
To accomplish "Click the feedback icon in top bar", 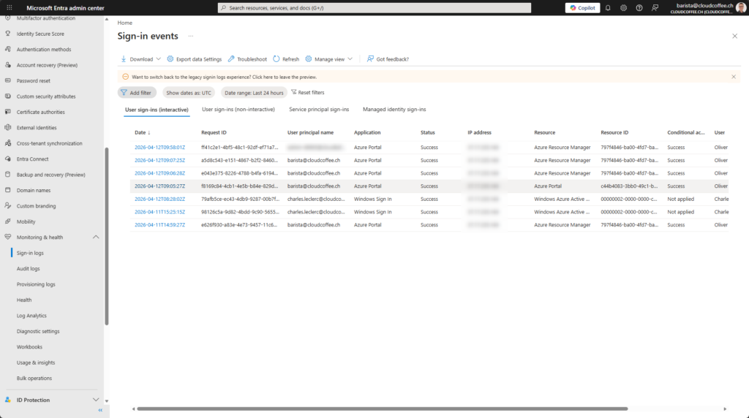I will click(655, 7).
